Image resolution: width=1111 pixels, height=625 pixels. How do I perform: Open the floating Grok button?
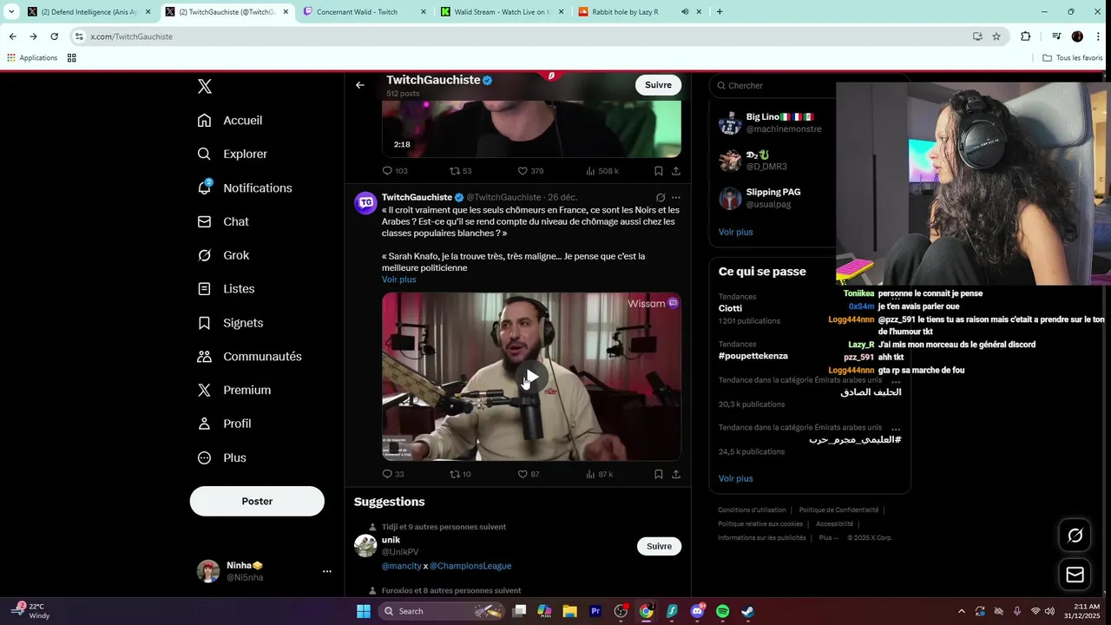[1075, 536]
